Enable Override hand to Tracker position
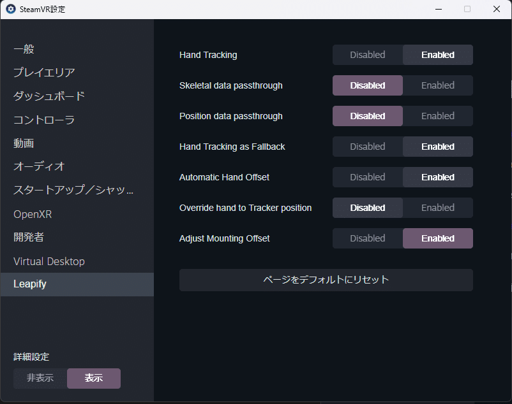Viewport: 512px width, 404px height. [x=438, y=208]
